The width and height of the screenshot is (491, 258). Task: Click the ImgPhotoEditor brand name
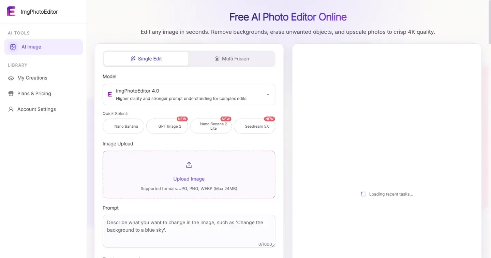[39, 12]
